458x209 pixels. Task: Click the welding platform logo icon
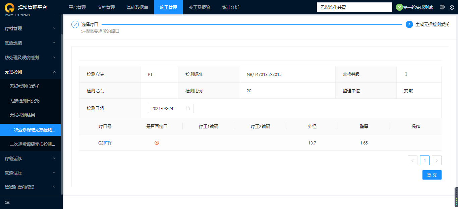click(x=10, y=7)
